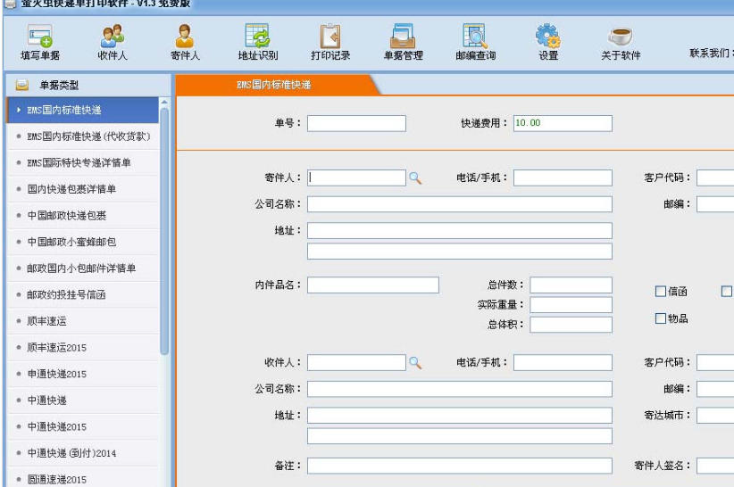
Task: Focus the 快递费用 field showing 10.00
Action: [563, 123]
